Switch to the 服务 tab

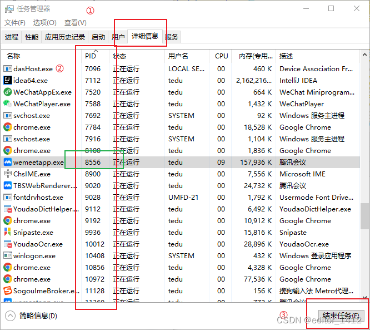pyautogui.click(x=172, y=37)
